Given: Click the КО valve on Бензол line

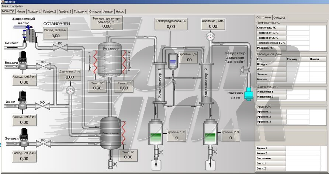Looking at the screenshot, I should pos(58,47).
